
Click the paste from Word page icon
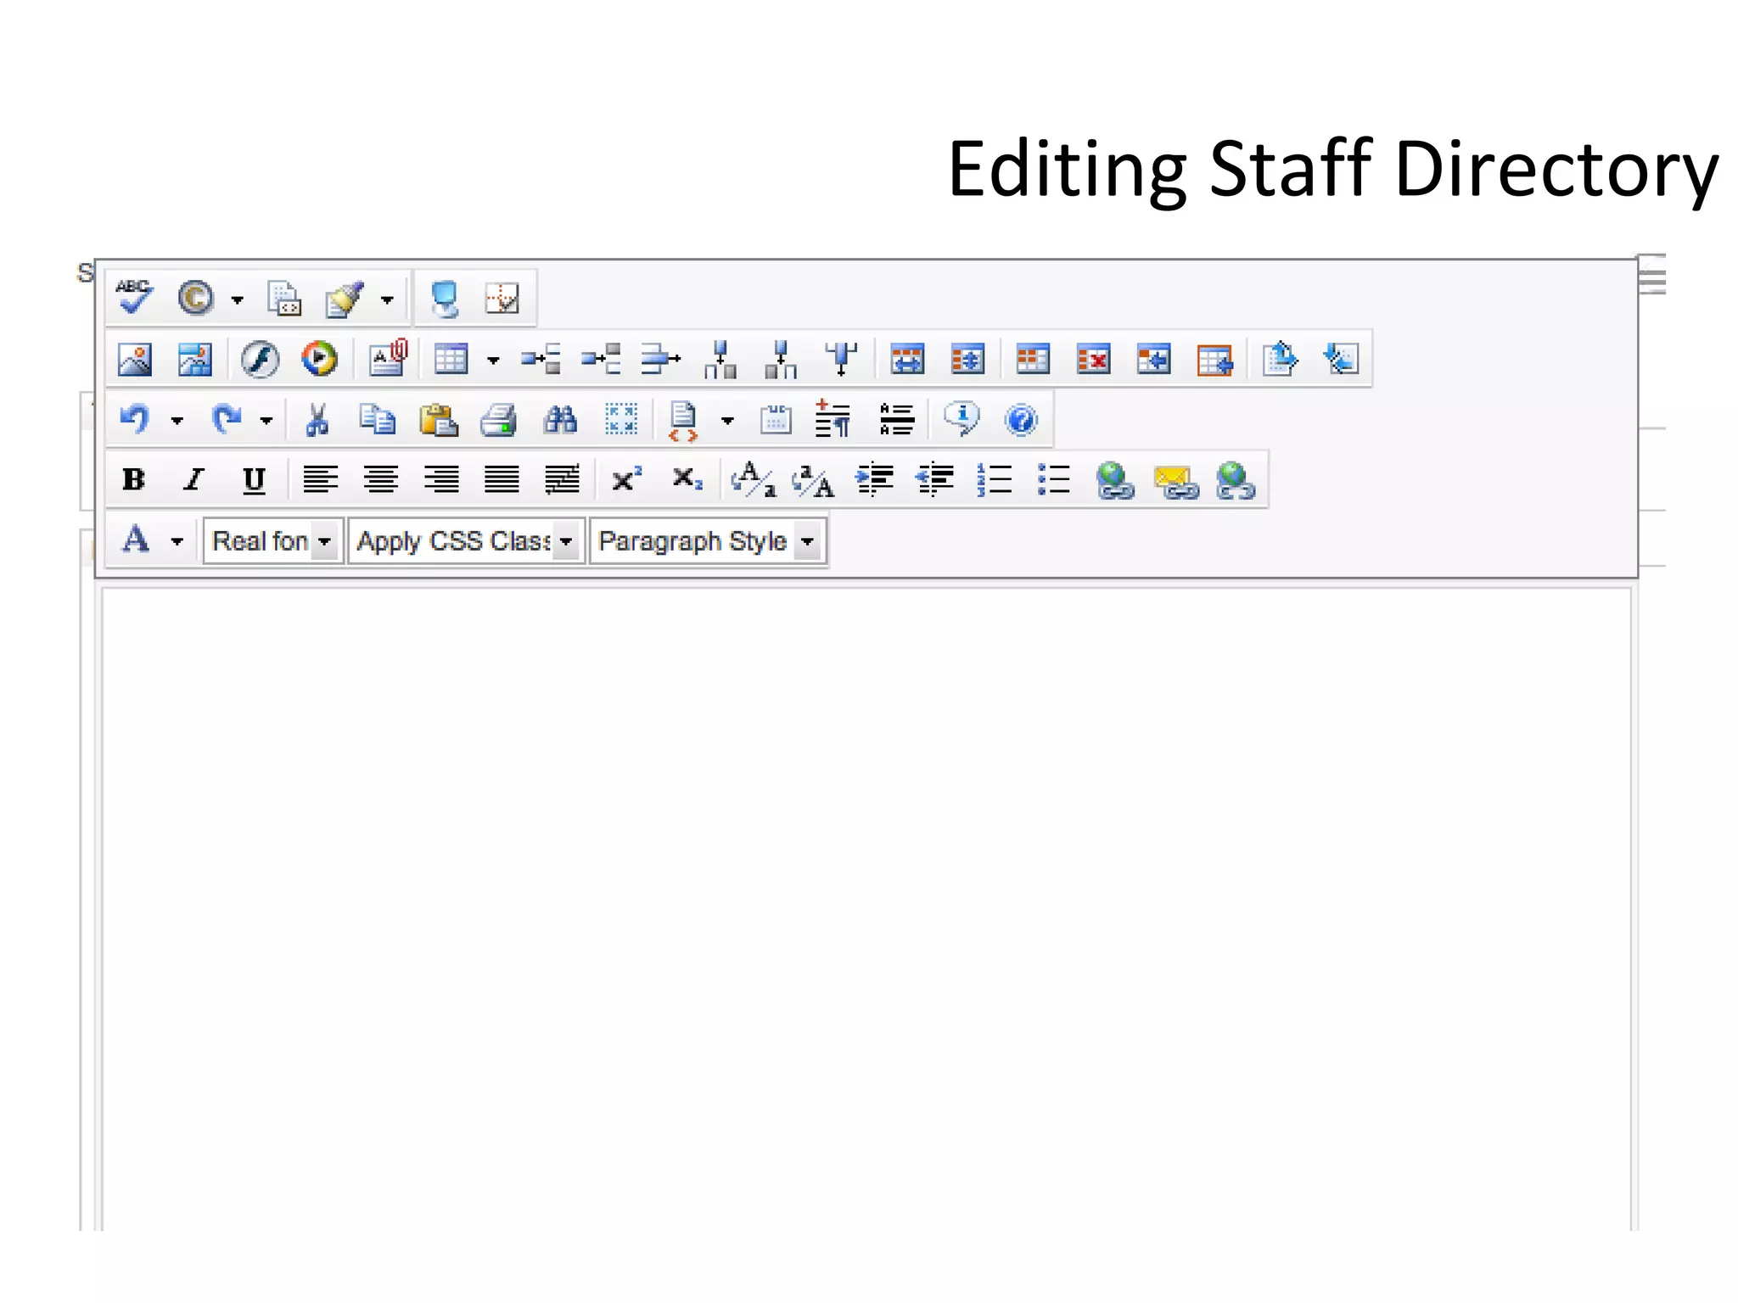[x=284, y=299]
